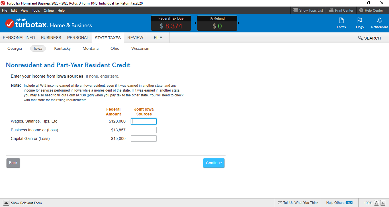Image resolution: width=389 pixels, height=207 pixels.
Task: Open the View menu
Action: point(24,11)
